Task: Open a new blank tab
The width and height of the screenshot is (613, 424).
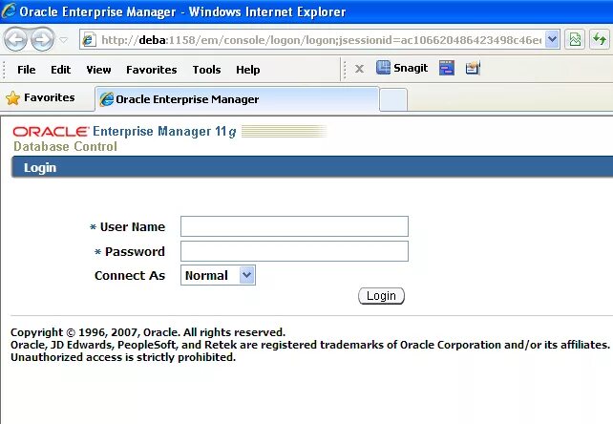Action: [x=393, y=100]
